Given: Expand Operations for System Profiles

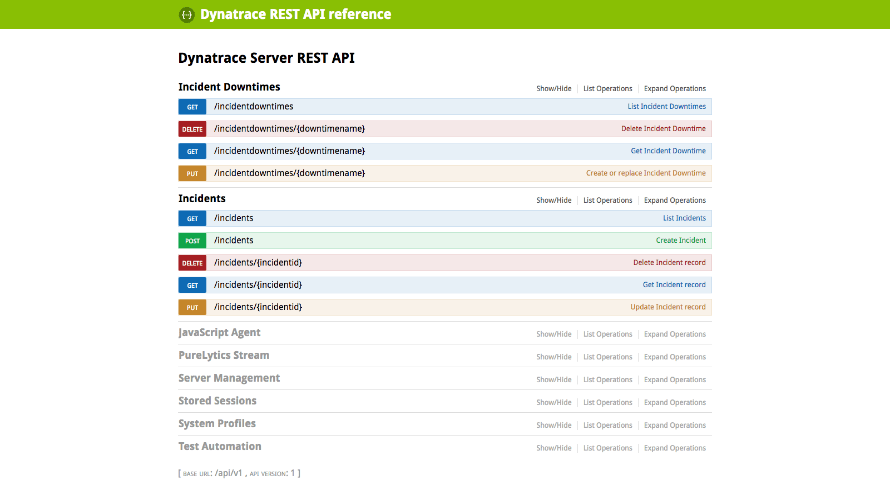Looking at the screenshot, I should point(675,426).
